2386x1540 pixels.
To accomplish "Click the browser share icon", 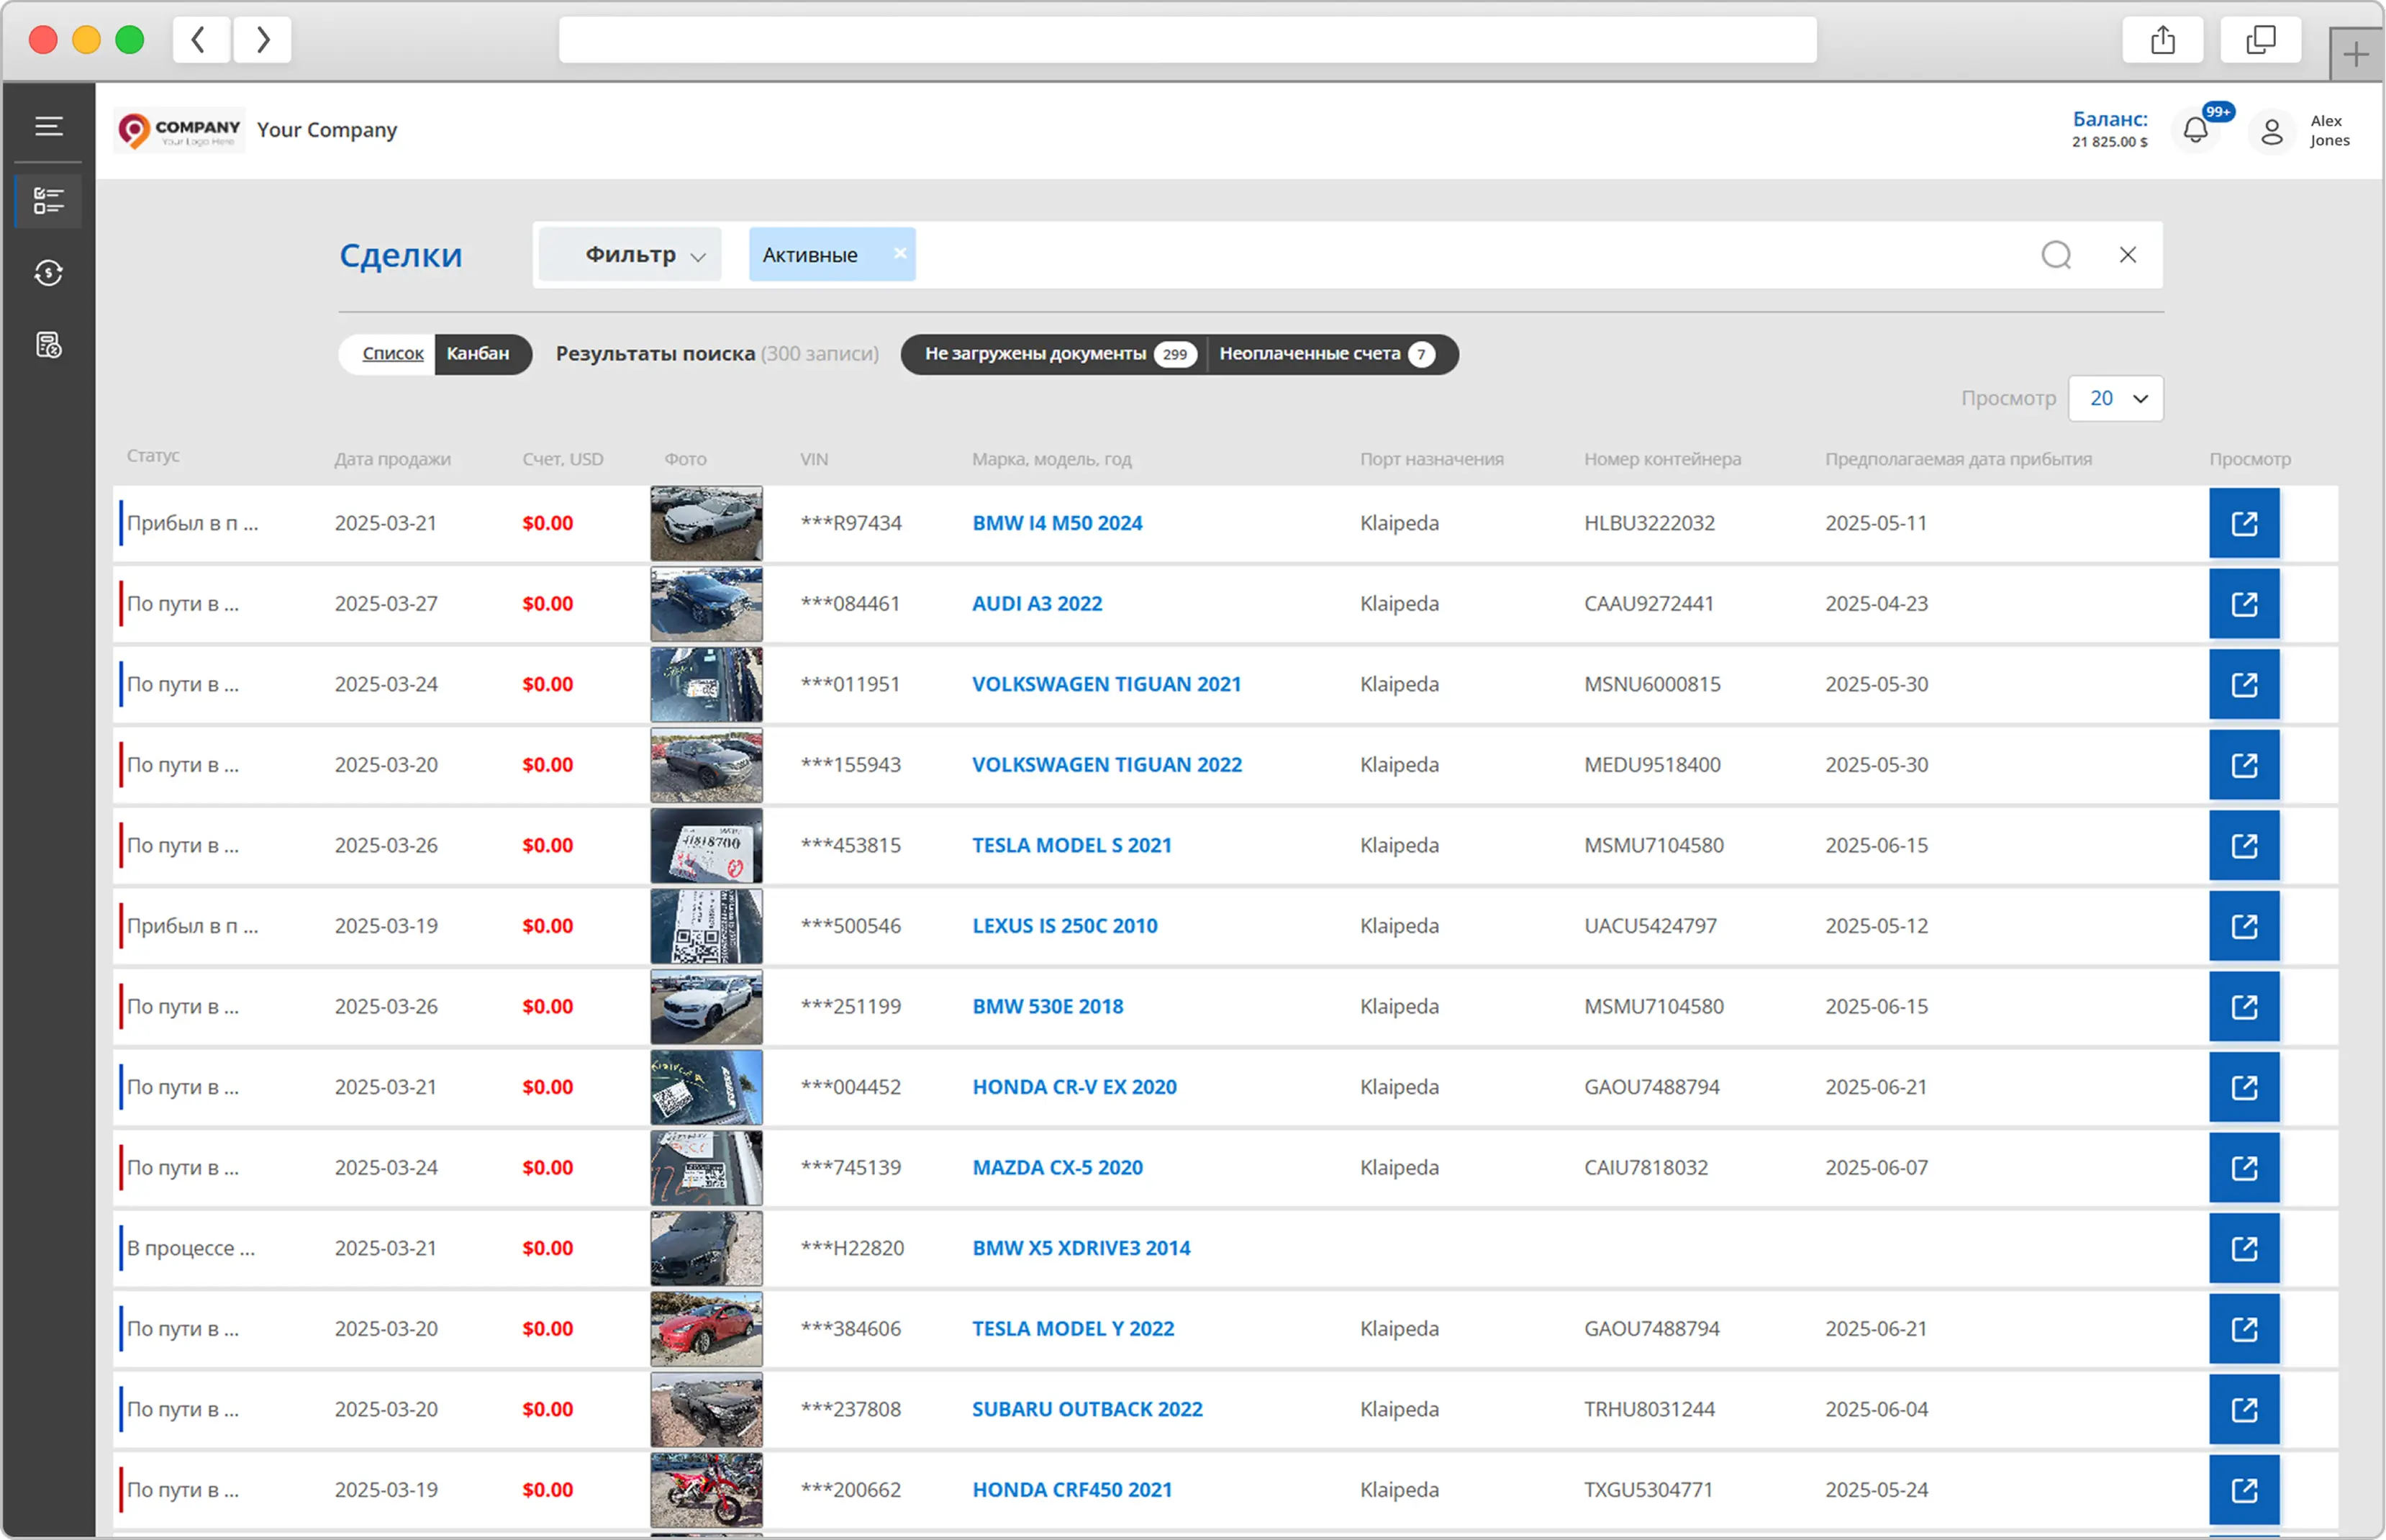I will 2162,40.
